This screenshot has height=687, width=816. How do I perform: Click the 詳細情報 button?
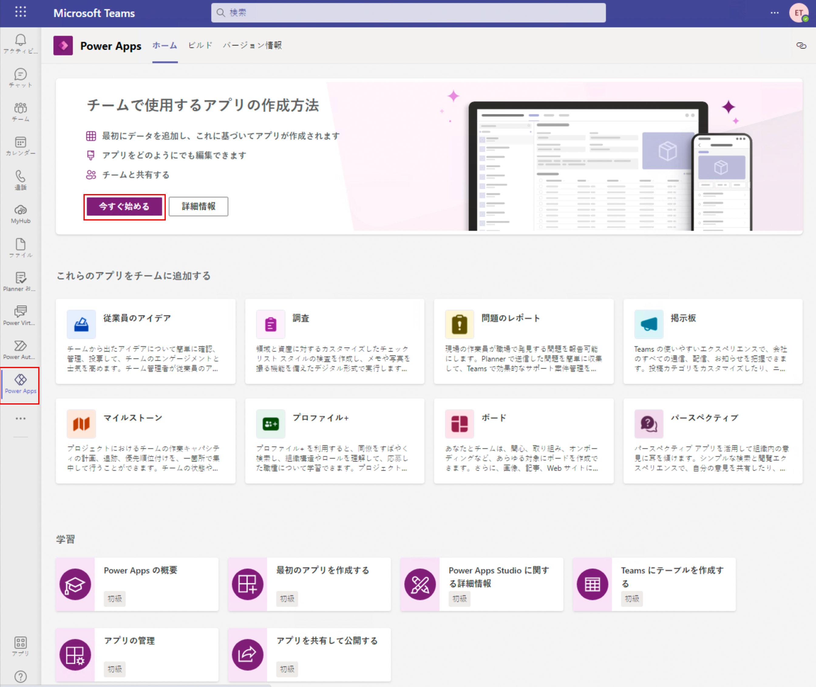pos(199,207)
